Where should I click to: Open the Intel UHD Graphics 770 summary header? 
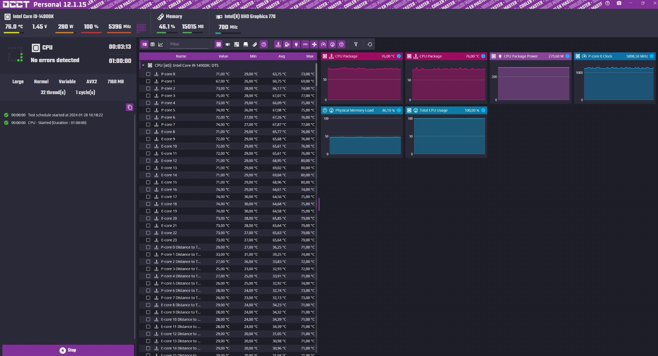click(245, 16)
